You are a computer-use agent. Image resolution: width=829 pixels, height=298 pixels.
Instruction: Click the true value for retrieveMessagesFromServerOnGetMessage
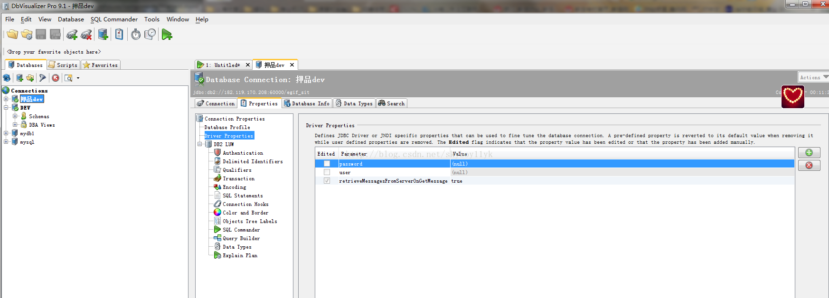point(457,181)
